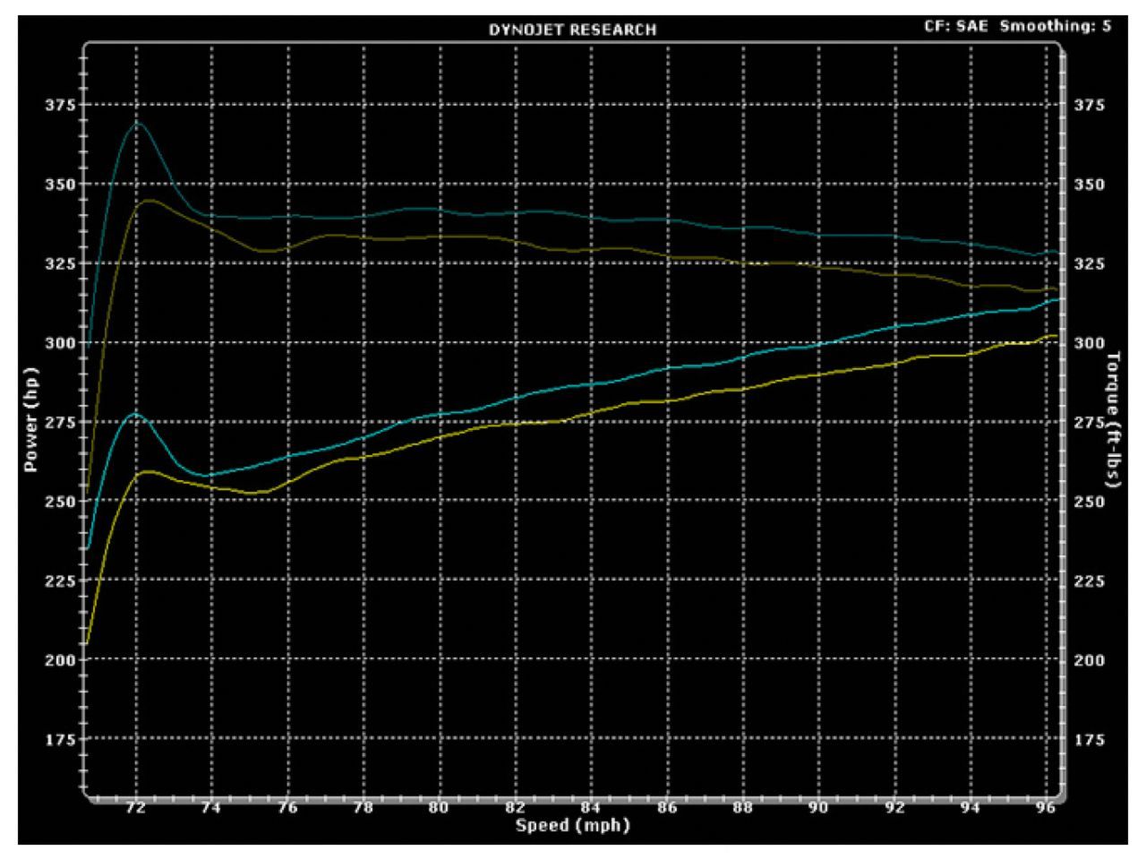Select the 94 mph speed tick label
This screenshot has width=1146, height=860.
(969, 807)
